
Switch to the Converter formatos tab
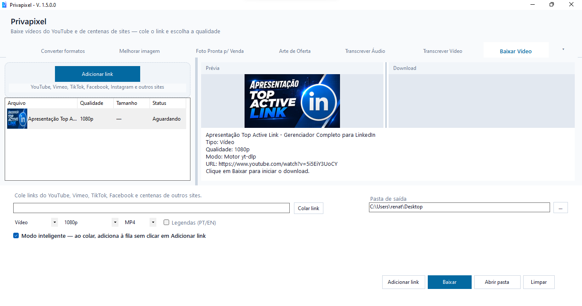coord(63,51)
